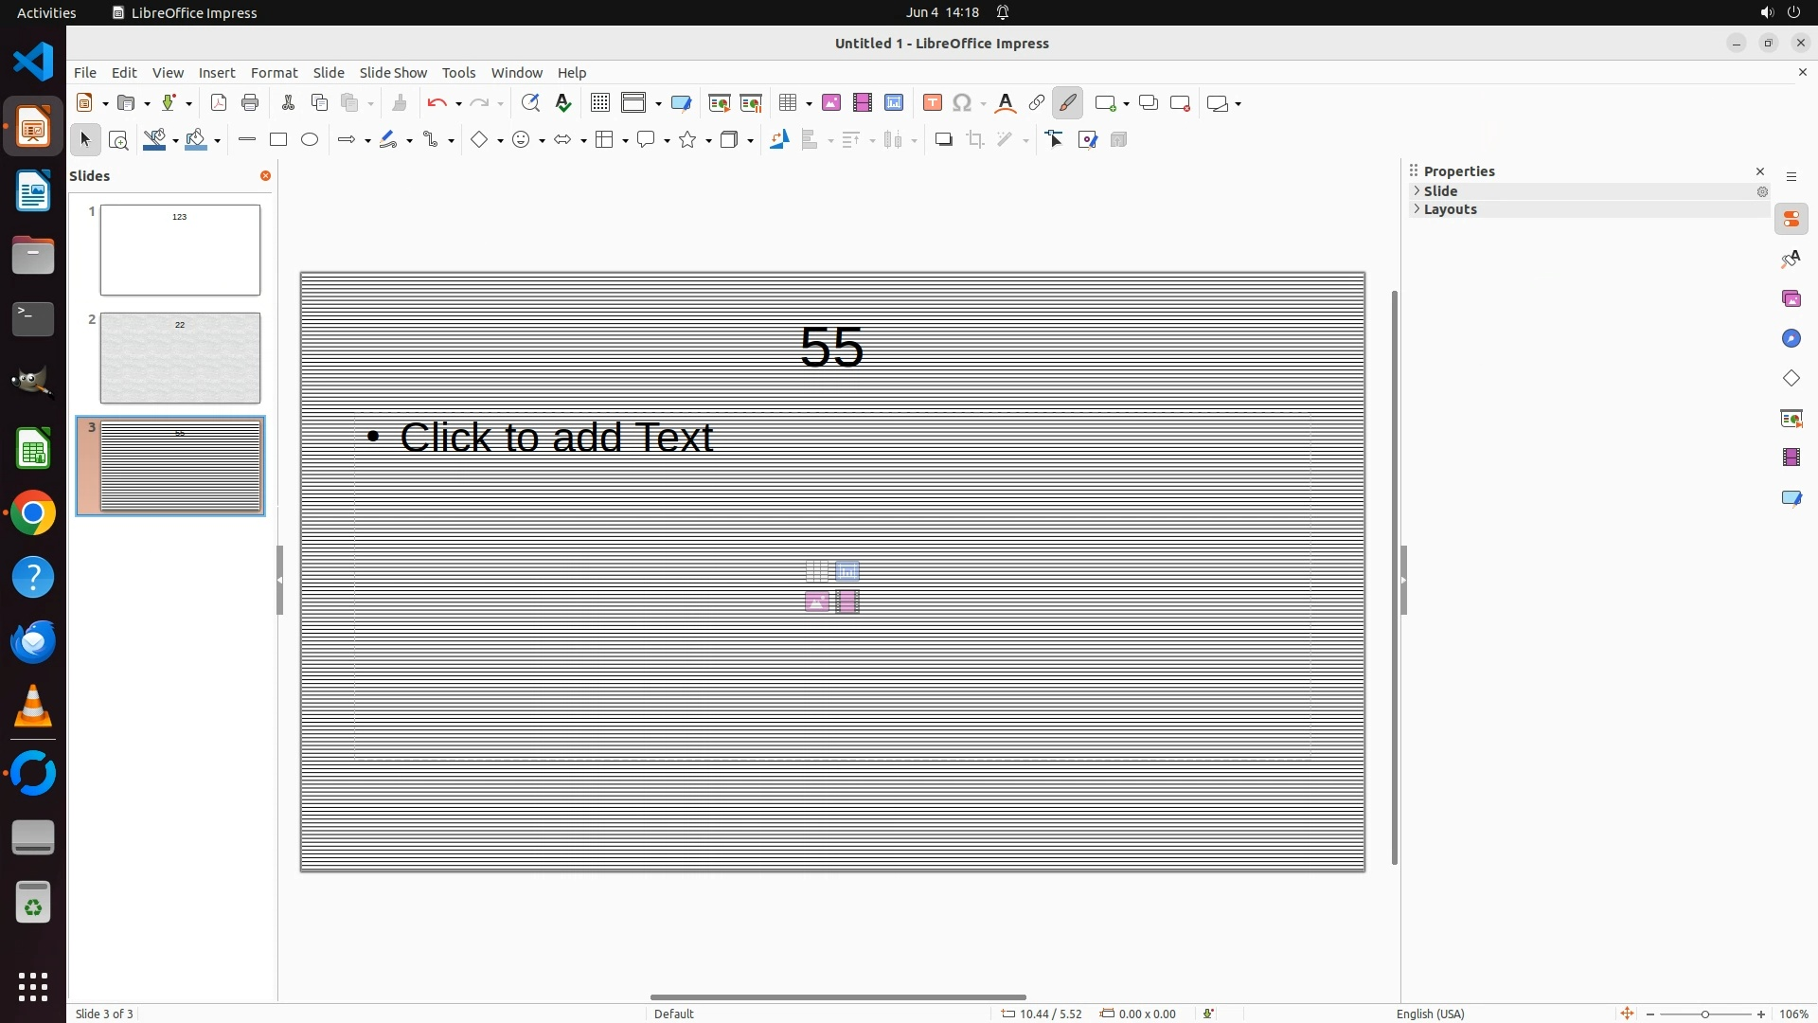Viewport: 1818px width, 1023px height.
Task: Select the Rectangle drawing tool
Action: click(278, 140)
